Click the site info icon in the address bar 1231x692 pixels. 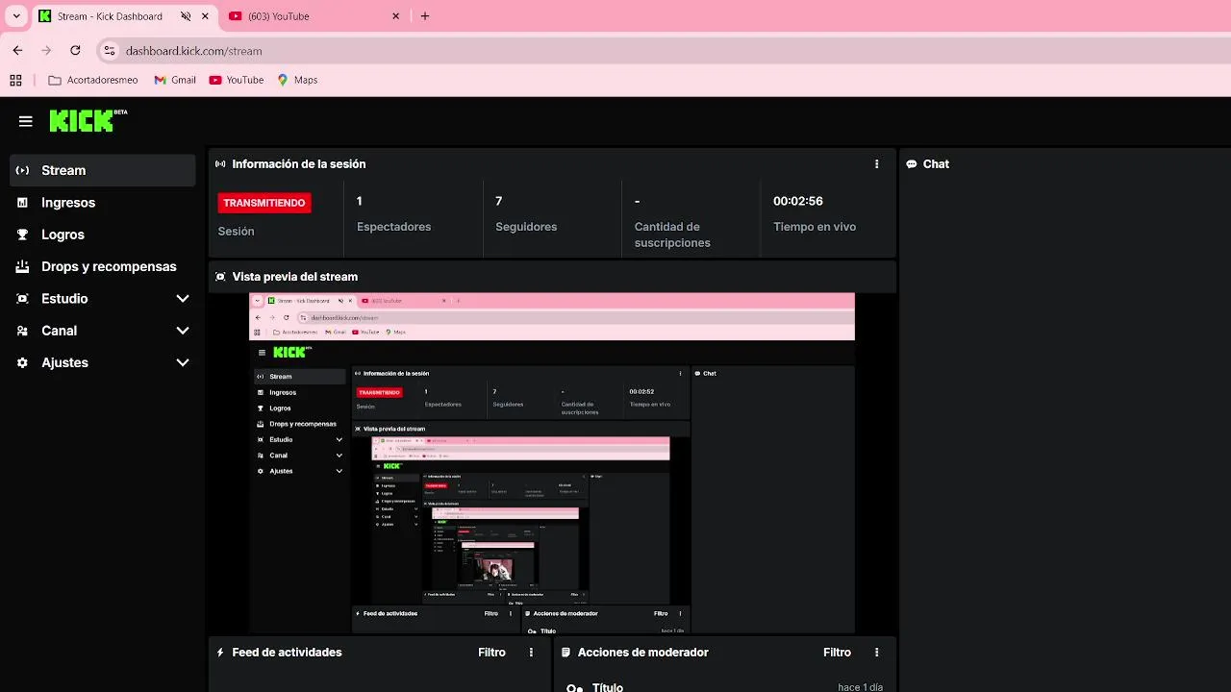[110, 51]
